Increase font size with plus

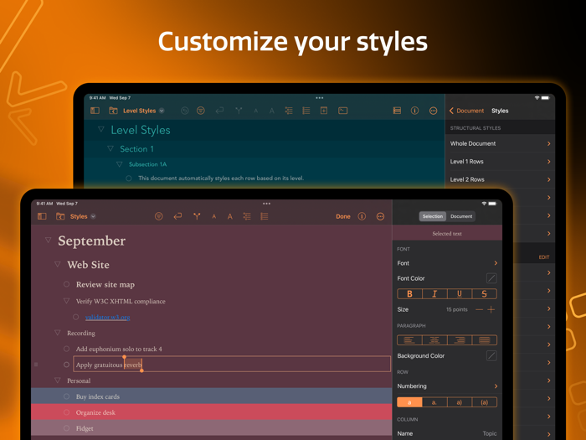(x=491, y=309)
